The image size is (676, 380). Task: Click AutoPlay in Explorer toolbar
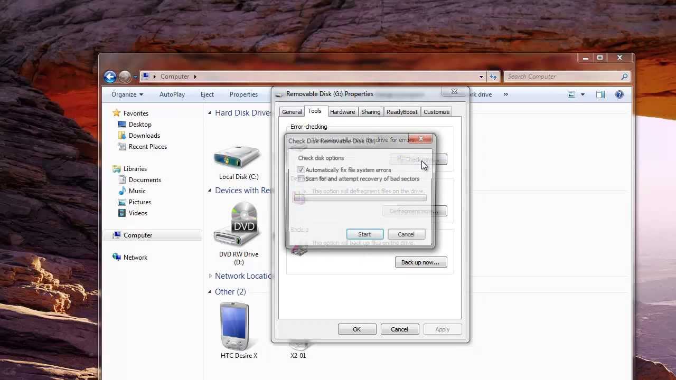point(172,94)
